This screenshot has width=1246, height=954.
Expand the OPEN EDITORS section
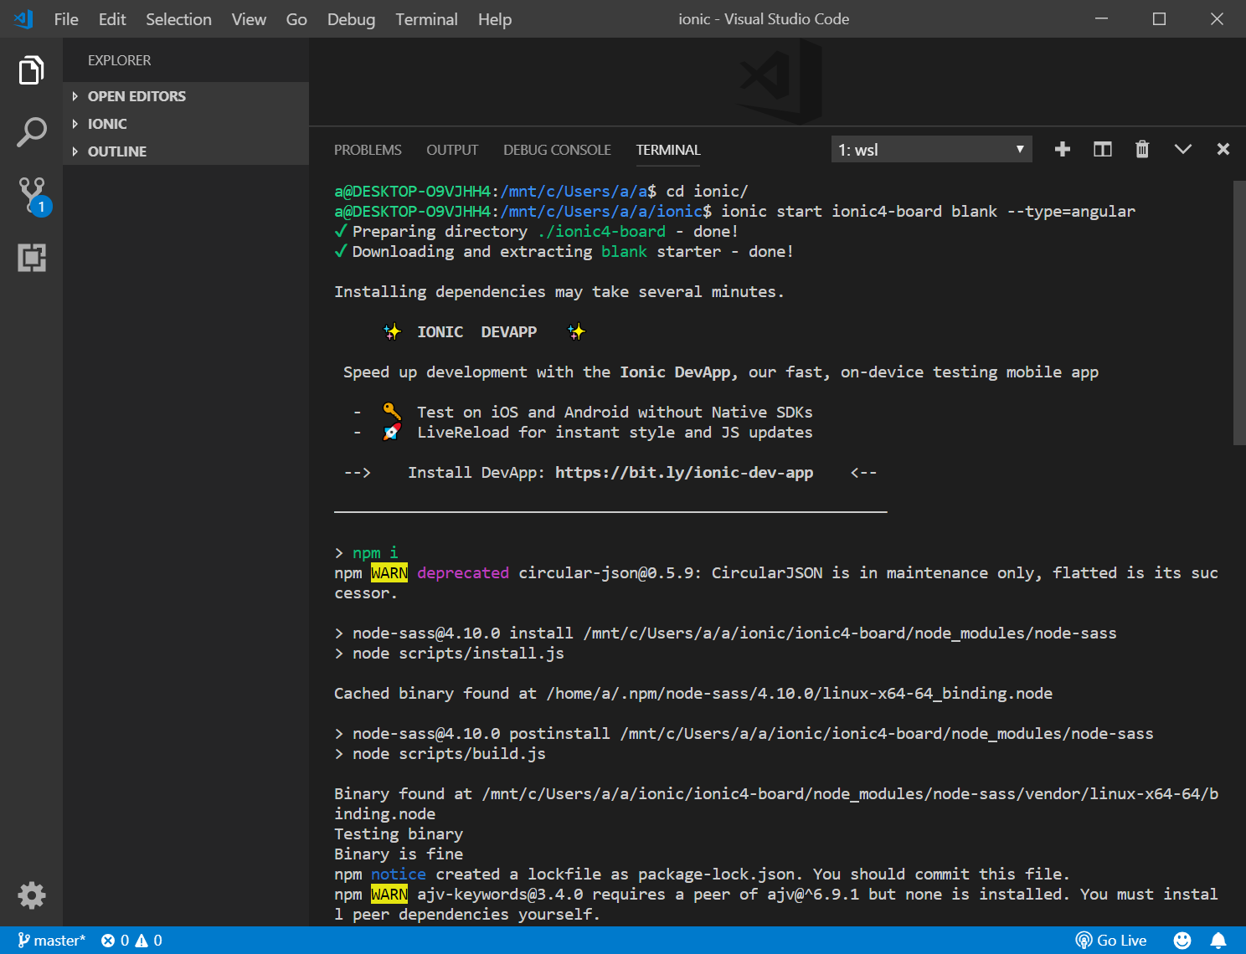(x=136, y=96)
